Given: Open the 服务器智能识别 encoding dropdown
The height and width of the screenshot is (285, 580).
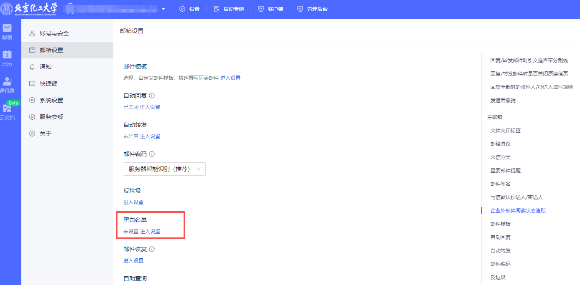Looking at the screenshot, I should [164, 169].
